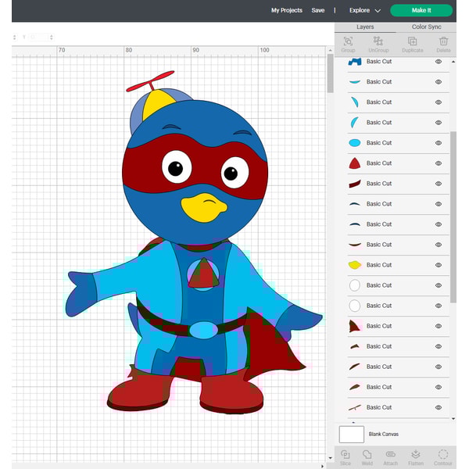Click the character's left red boot
Image resolution: width=469 pixels, height=469 pixels.
140,392
